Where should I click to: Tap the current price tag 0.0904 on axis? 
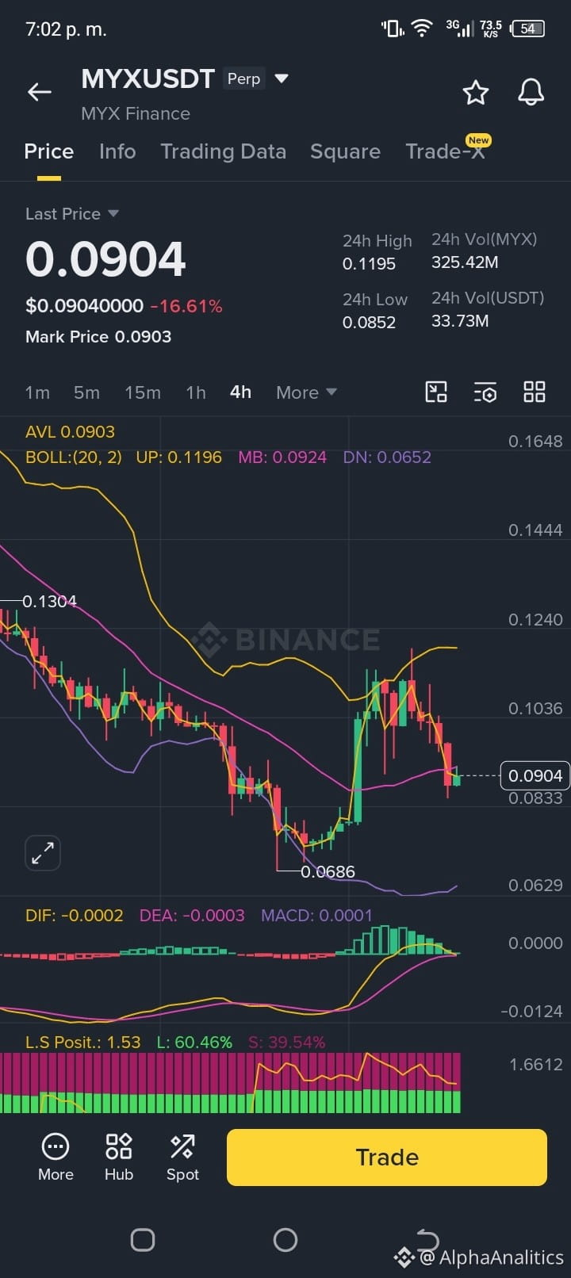[x=535, y=775]
